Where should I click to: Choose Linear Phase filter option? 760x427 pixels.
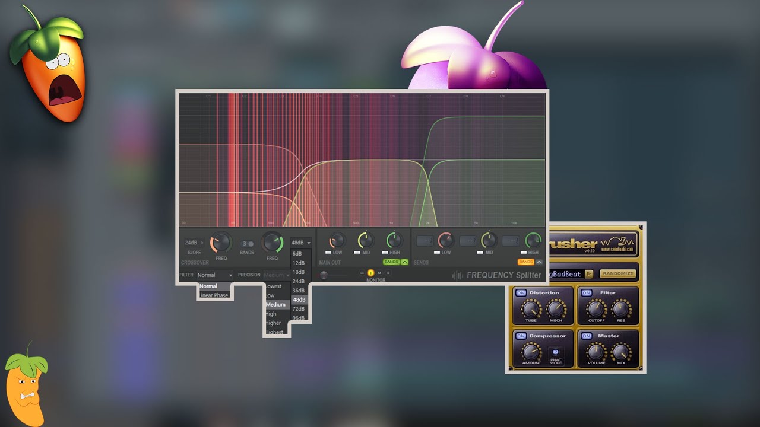214,295
